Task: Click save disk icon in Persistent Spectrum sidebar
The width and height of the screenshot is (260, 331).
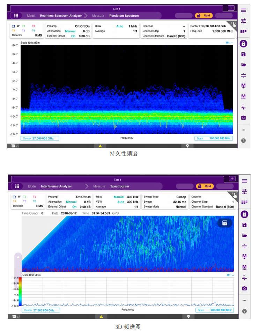Action: click(x=243, y=54)
